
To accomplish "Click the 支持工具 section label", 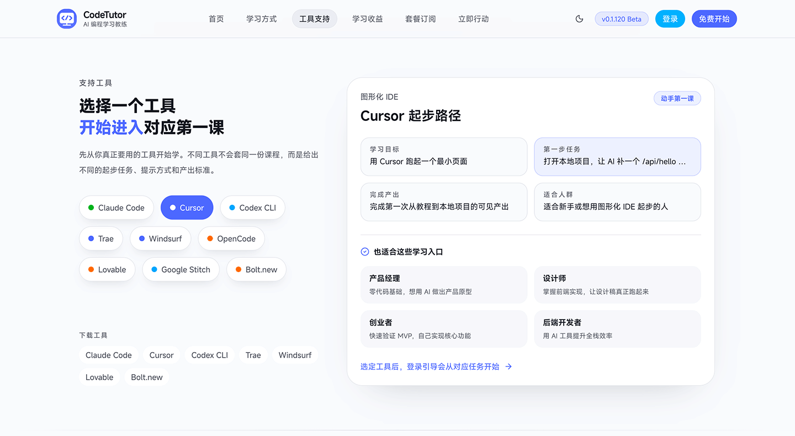I will [x=96, y=83].
